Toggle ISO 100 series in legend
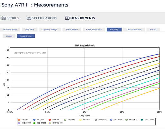Viewport: 165px width, 129px height. click(x=39, y=120)
